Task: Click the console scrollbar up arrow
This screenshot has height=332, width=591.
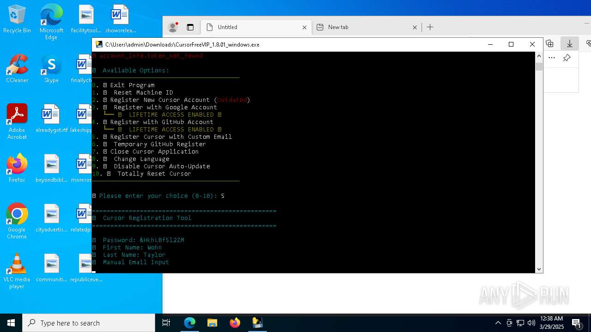Action: coord(539,56)
